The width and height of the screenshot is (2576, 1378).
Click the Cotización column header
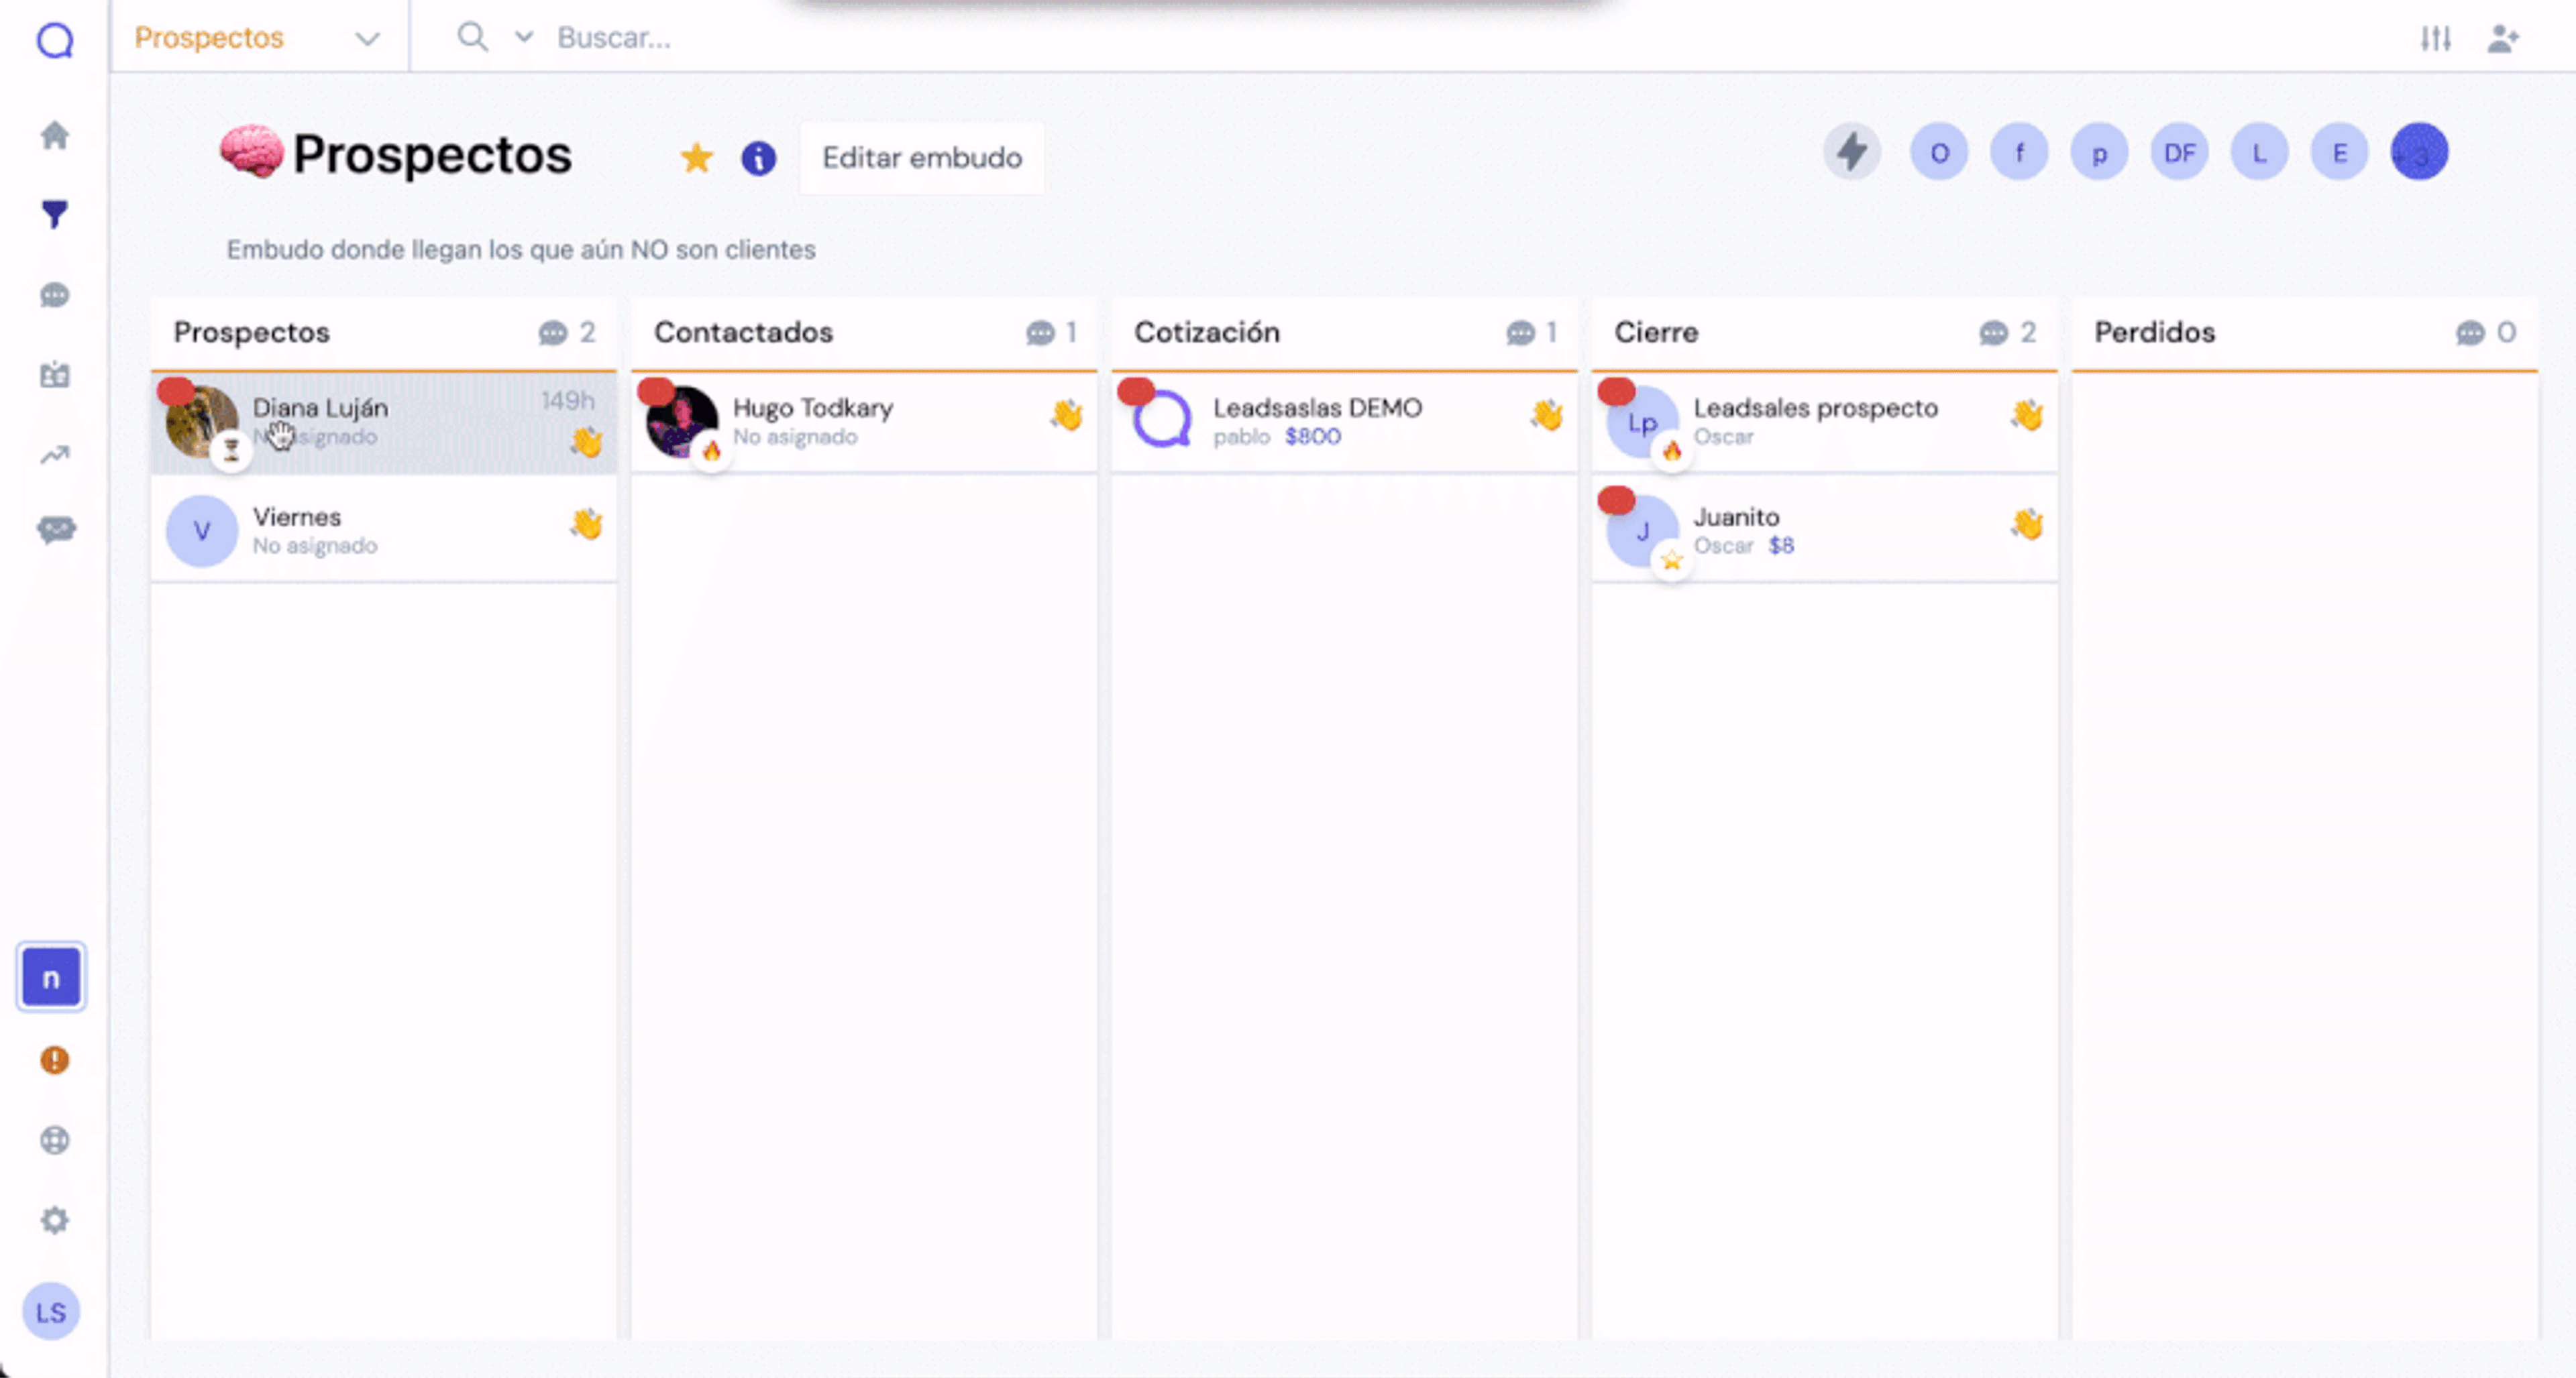pos(1344,333)
